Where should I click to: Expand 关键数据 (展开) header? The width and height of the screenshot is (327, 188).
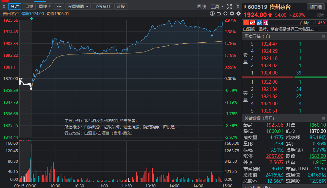coord(259,118)
